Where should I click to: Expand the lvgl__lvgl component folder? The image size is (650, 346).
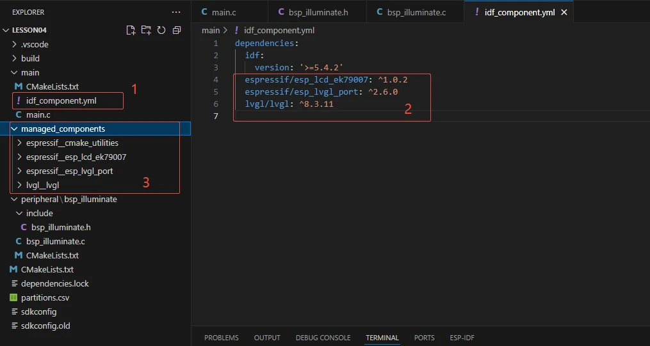tap(42, 185)
